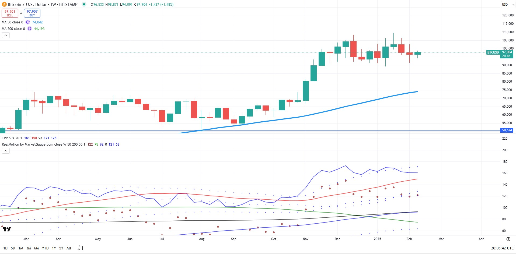The image size is (516, 254).
Task: Click the 100,000 level on the price scale
Action: [x=508, y=48]
